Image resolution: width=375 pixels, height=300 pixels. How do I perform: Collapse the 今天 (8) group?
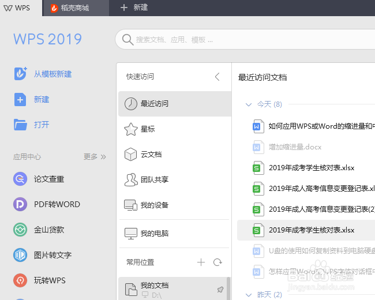249,104
